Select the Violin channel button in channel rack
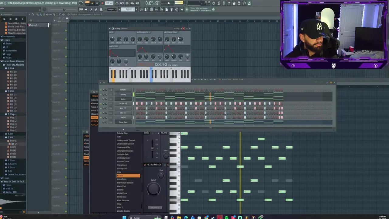The height and width of the screenshot is (219, 389). click(x=123, y=99)
